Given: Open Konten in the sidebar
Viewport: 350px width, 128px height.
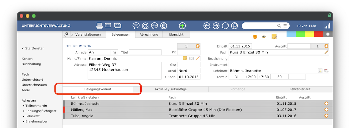Looking at the screenshot, I should [x=27, y=59].
